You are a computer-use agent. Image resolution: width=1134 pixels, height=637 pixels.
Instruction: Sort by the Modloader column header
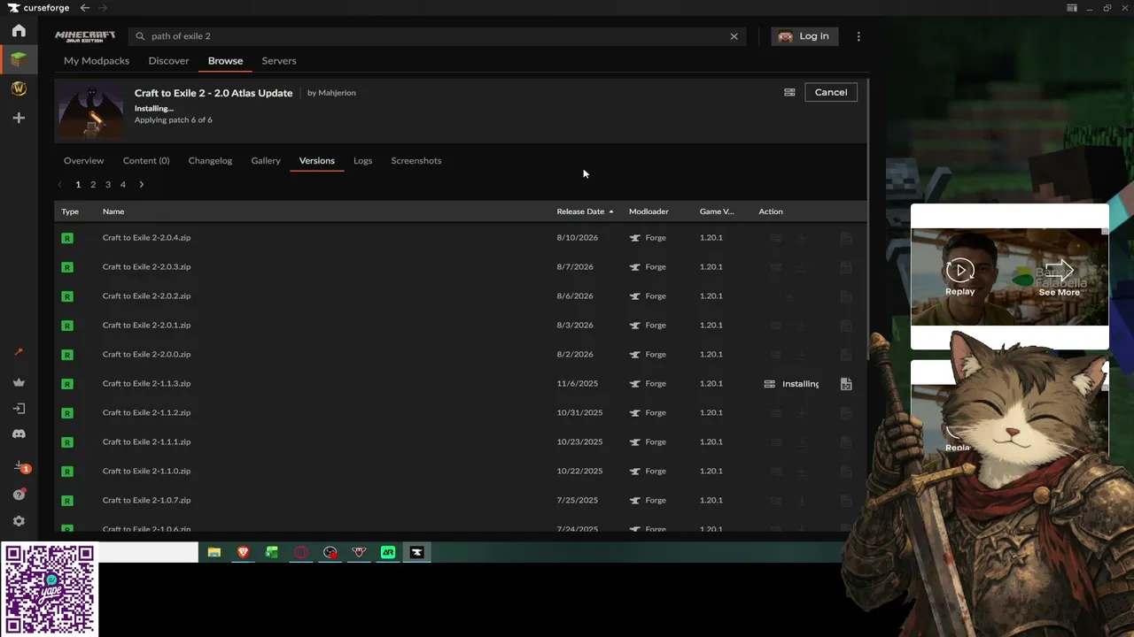649,211
